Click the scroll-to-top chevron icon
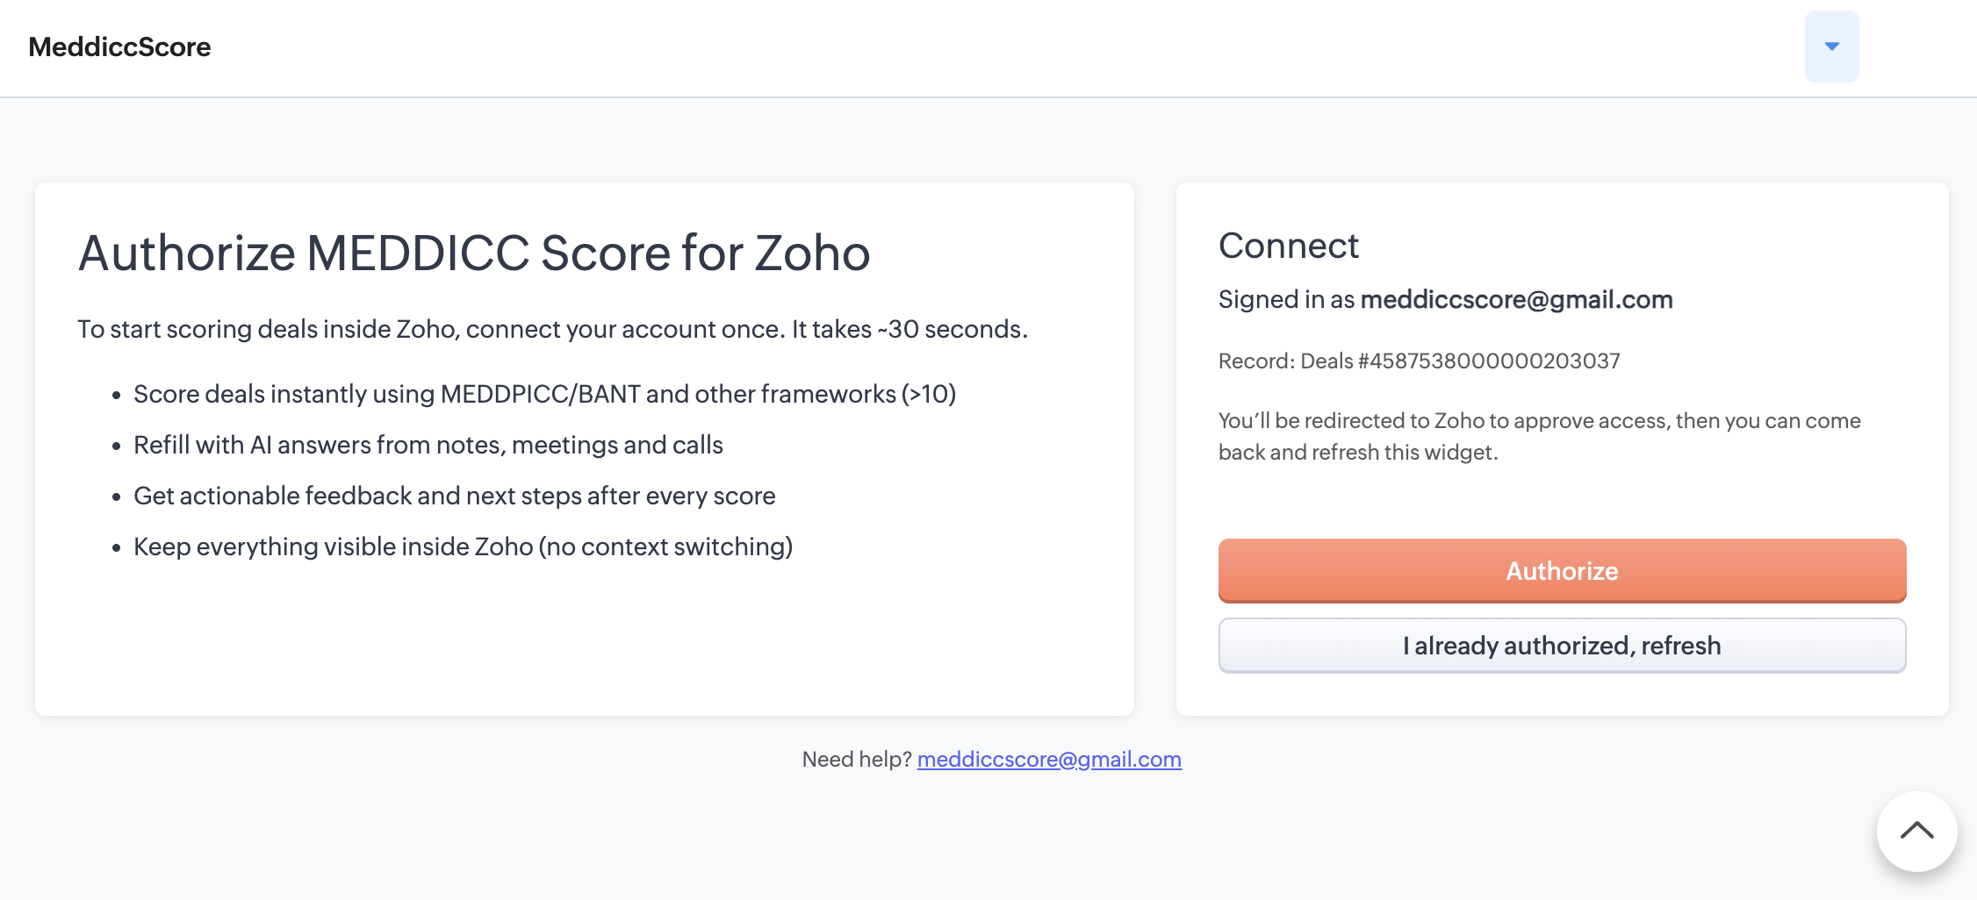Image resolution: width=1977 pixels, height=900 pixels. [1916, 832]
